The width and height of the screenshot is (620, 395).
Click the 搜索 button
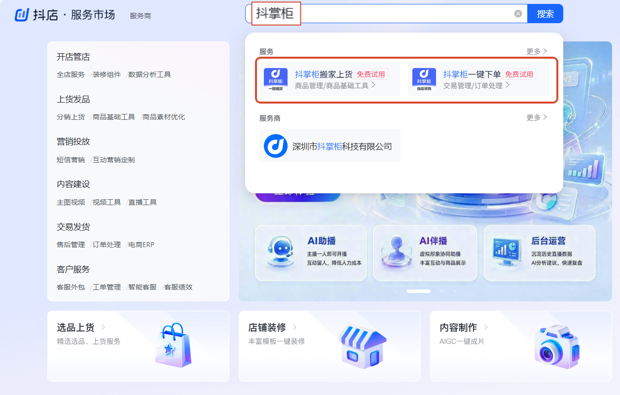(545, 14)
